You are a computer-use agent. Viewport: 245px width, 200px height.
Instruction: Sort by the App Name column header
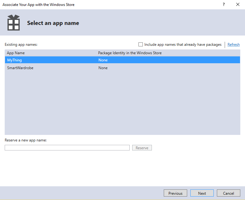[16, 53]
